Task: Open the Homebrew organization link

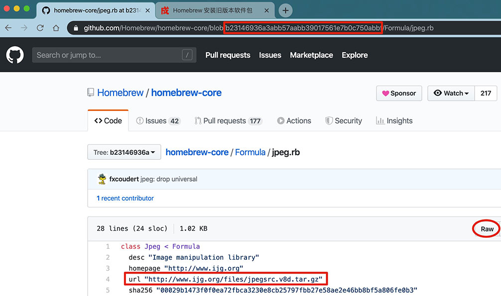Action: [121, 93]
